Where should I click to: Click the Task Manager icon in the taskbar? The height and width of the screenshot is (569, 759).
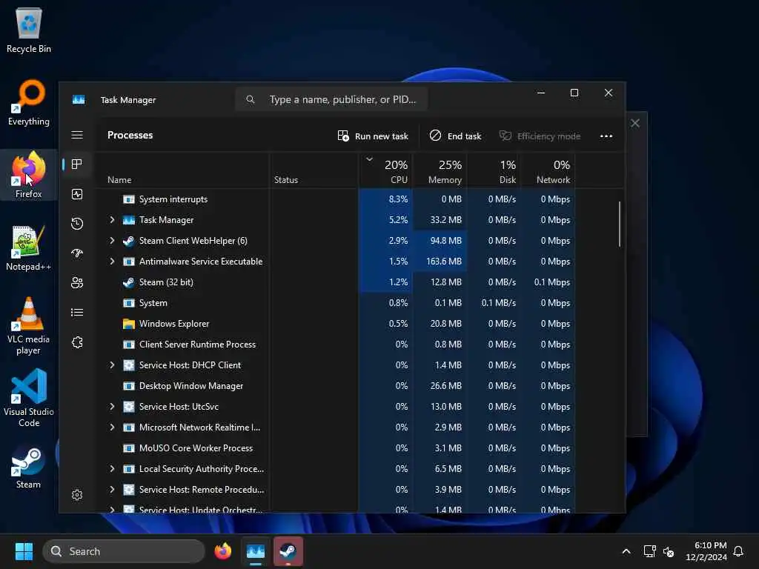(256, 551)
